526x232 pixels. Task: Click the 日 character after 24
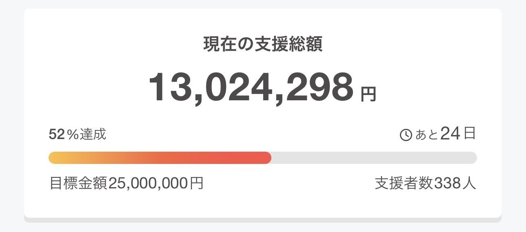point(469,134)
